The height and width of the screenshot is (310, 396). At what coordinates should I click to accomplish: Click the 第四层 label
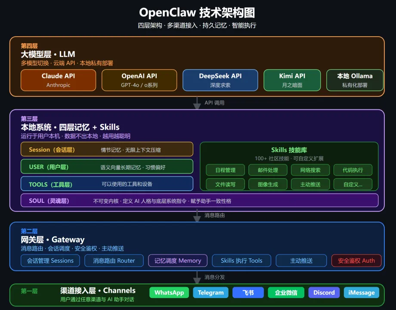click(29, 46)
